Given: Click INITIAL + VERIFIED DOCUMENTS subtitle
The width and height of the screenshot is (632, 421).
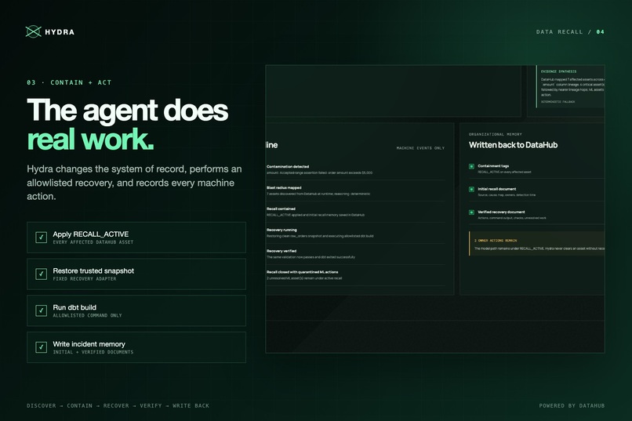Looking at the screenshot, I should click(93, 352).
